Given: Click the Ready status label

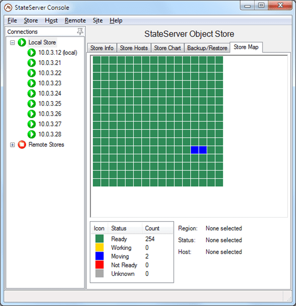Looking at the screenshot, I should pos(119,239).
